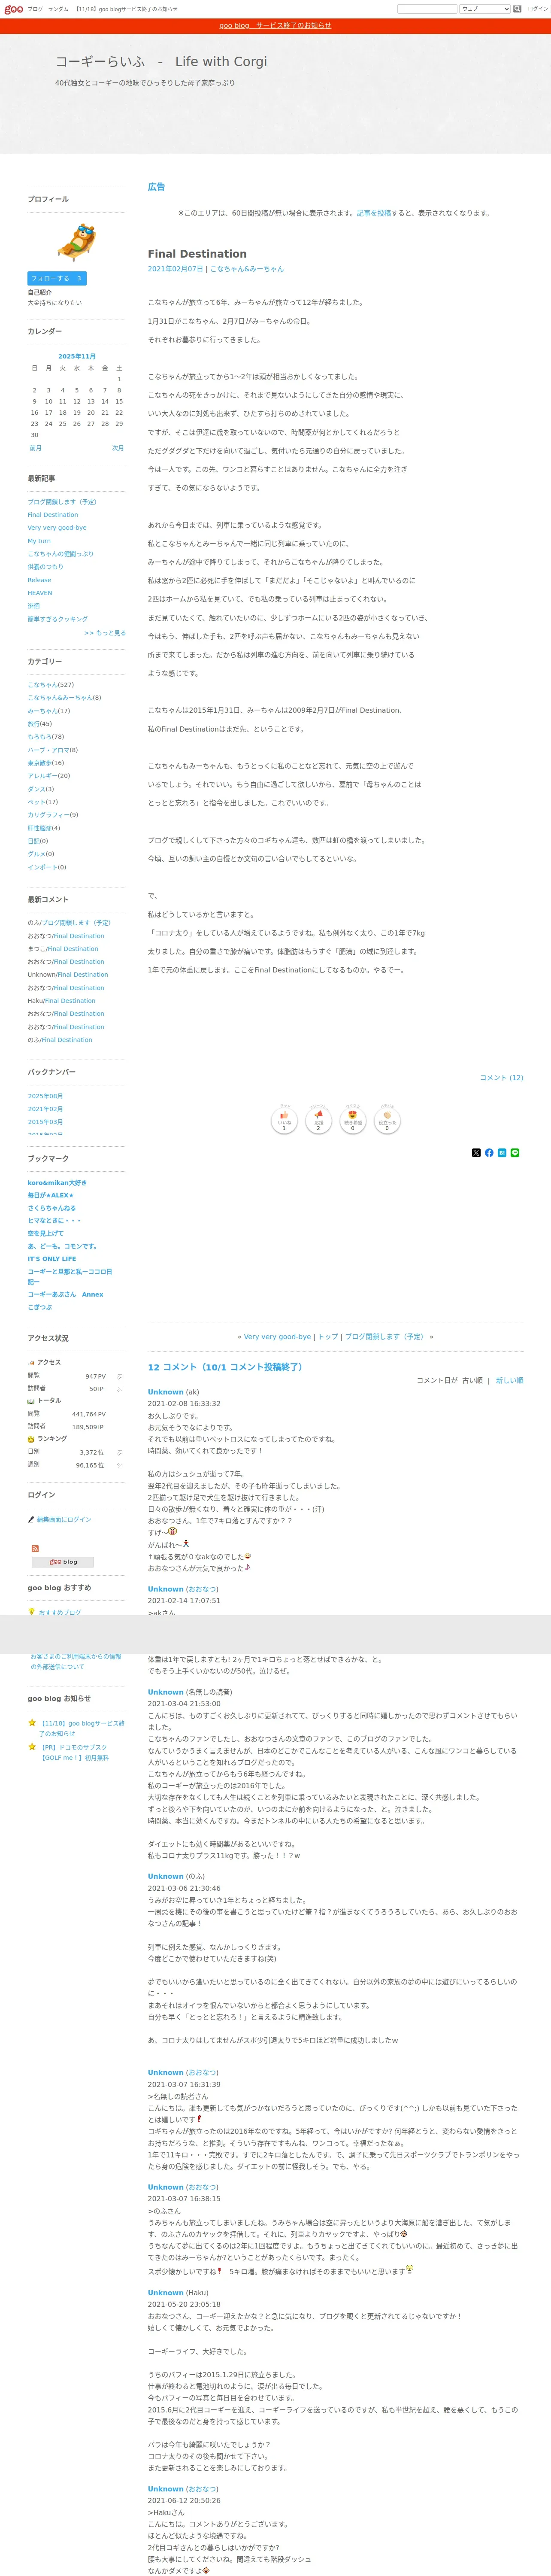The image size is (551, 2576).
Task: Open おすすめブログ link
Action: click(60, 1612)
